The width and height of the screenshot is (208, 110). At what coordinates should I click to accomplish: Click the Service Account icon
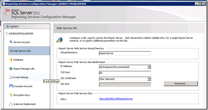pyautogui.click(x=11, y=42)
